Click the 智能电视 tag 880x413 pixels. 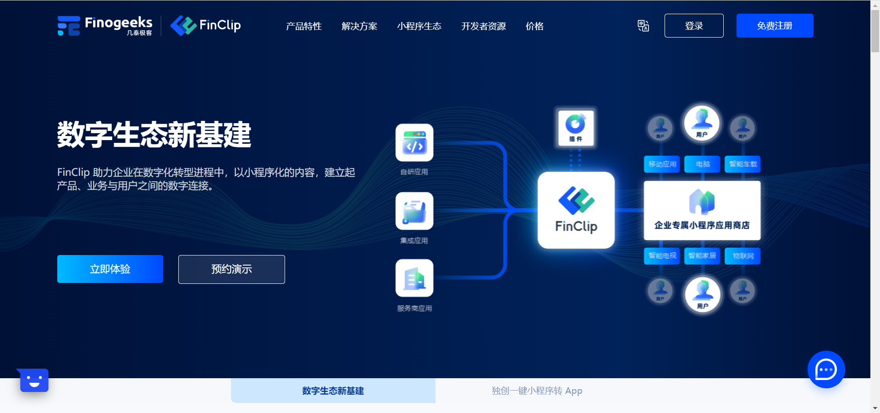[x=662, y=256]
